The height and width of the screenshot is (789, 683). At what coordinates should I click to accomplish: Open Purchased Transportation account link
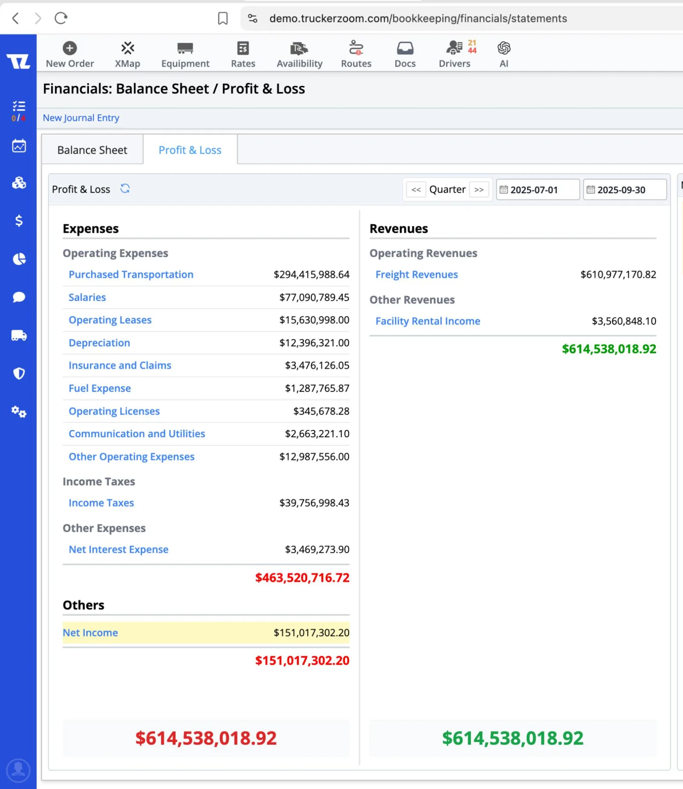pyautogui.click(x=131, y=275)
